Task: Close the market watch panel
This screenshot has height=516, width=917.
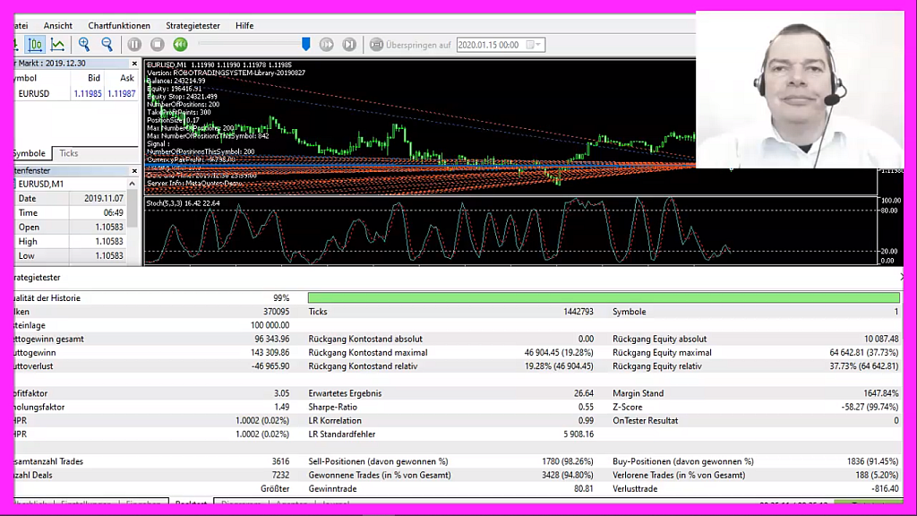Action: pyautogui.click(x=135, y=64)
